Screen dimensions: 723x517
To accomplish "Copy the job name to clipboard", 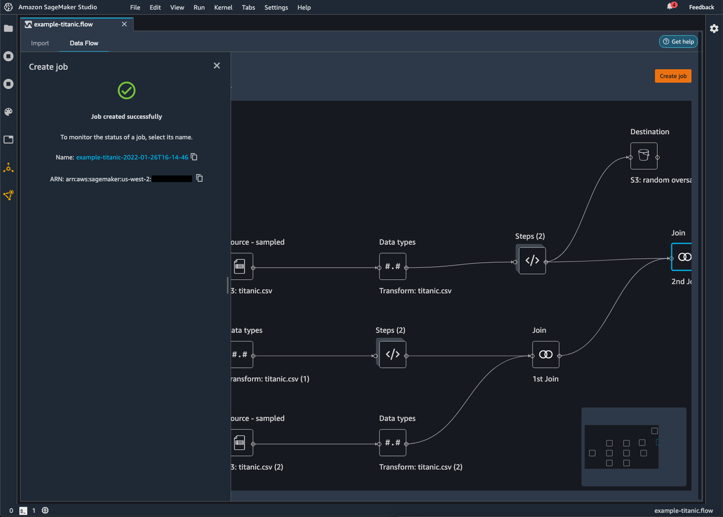I will click(194, 157).
